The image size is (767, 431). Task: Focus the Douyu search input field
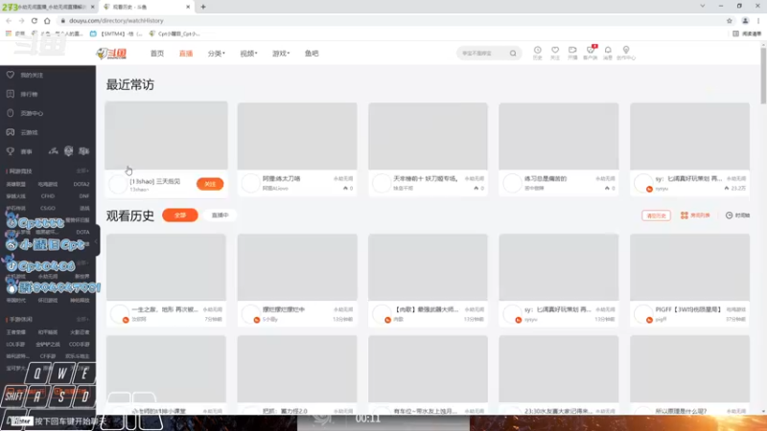point(483,54)
